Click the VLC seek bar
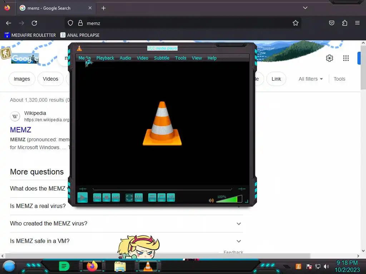This screenshot has height=274, width=366. (162, 189)
